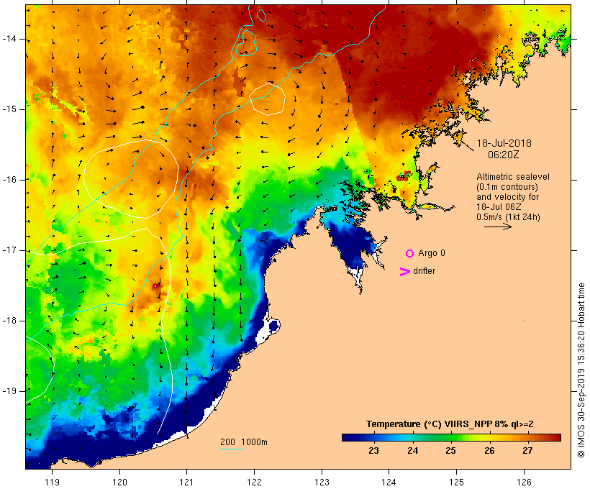Click the -16 latitude axis label
This screenshot has width=590, height=489.
coord(9,180)
